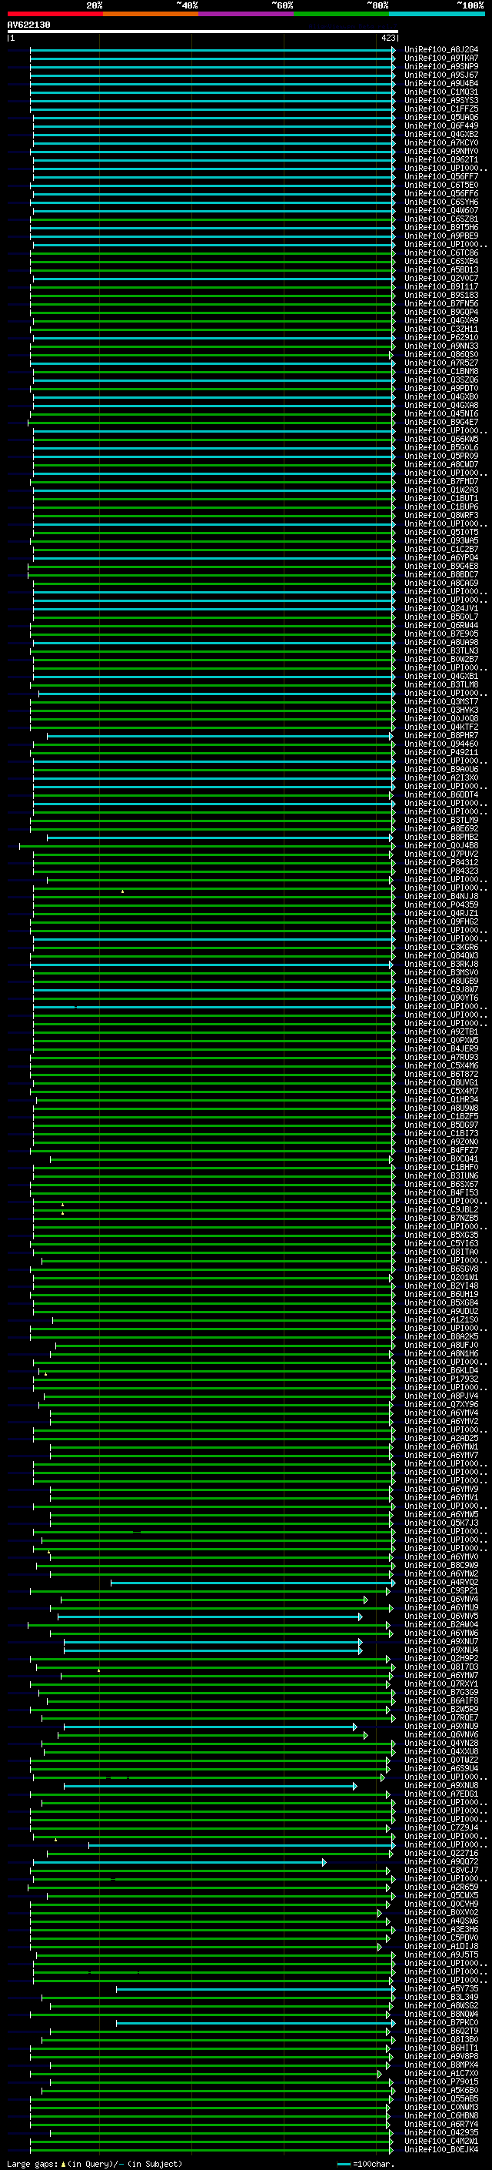Click the UniRef100_P62910 label

click(441, 338)
